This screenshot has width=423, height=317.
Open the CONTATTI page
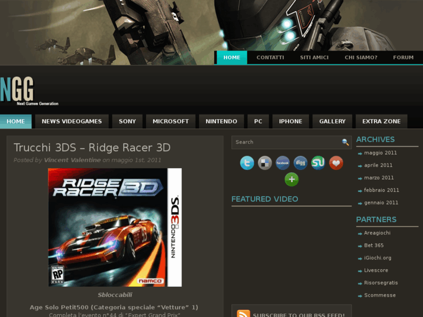coord(271,58)
